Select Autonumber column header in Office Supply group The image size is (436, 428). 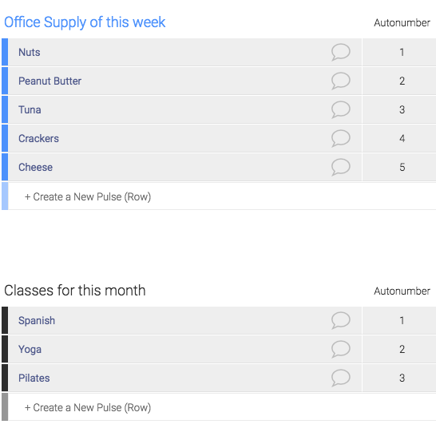click(x=402, y=23)
